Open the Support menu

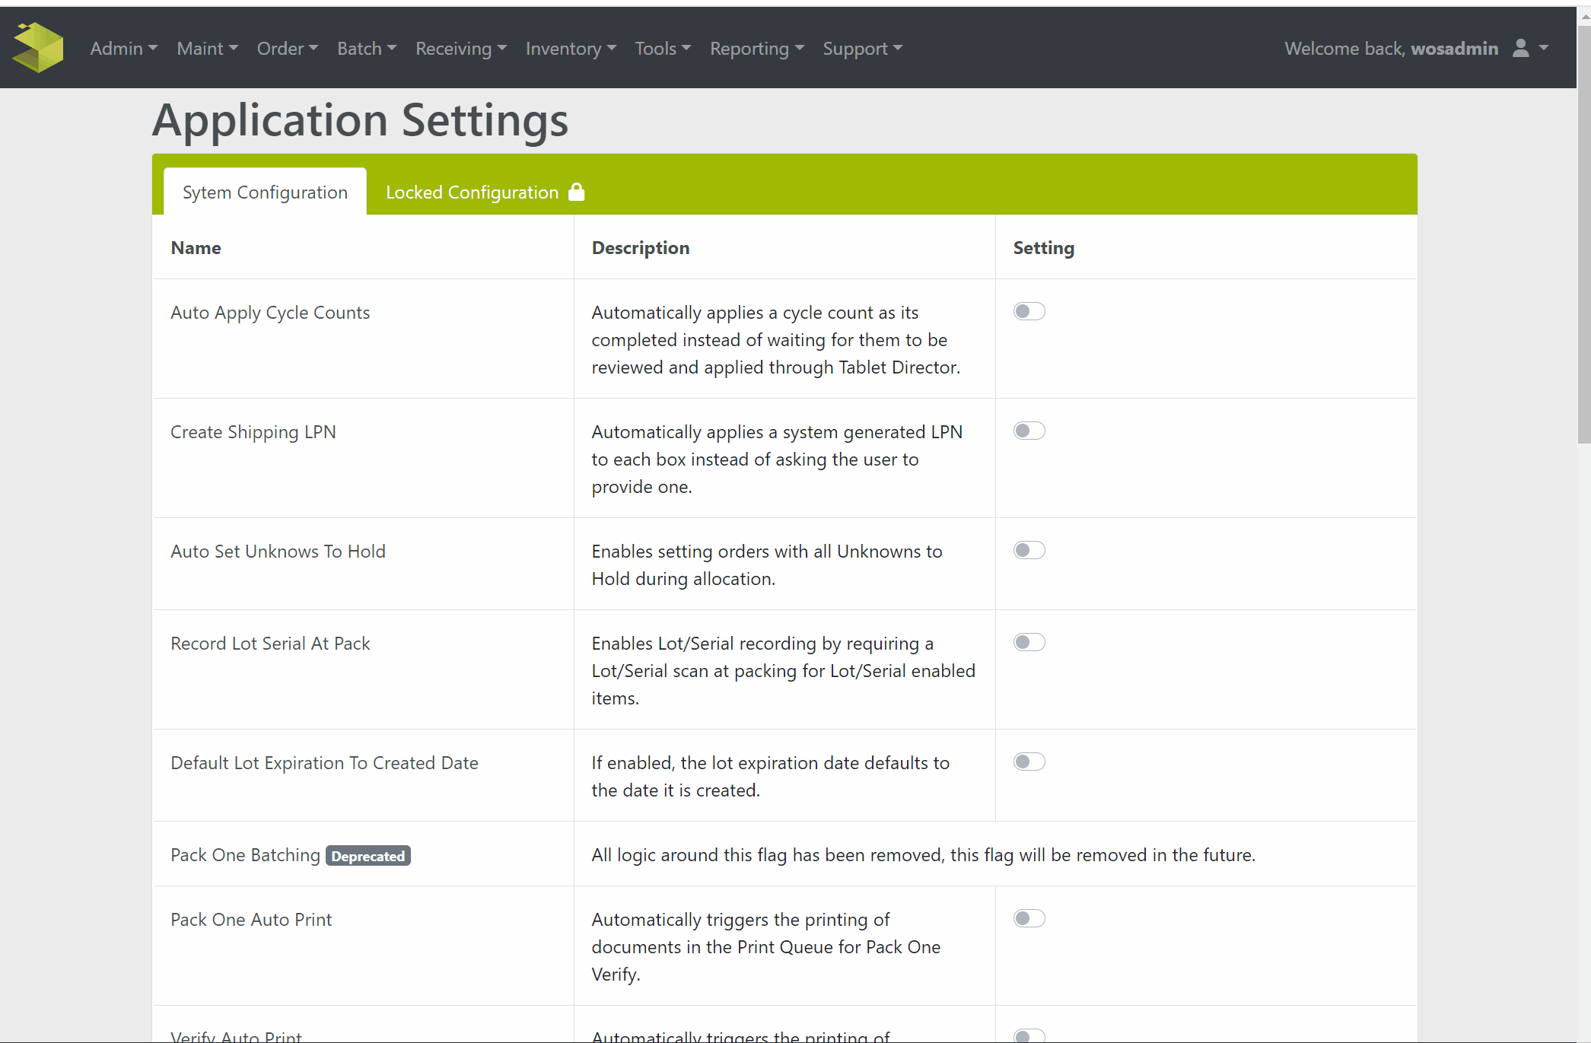[862, 48]
